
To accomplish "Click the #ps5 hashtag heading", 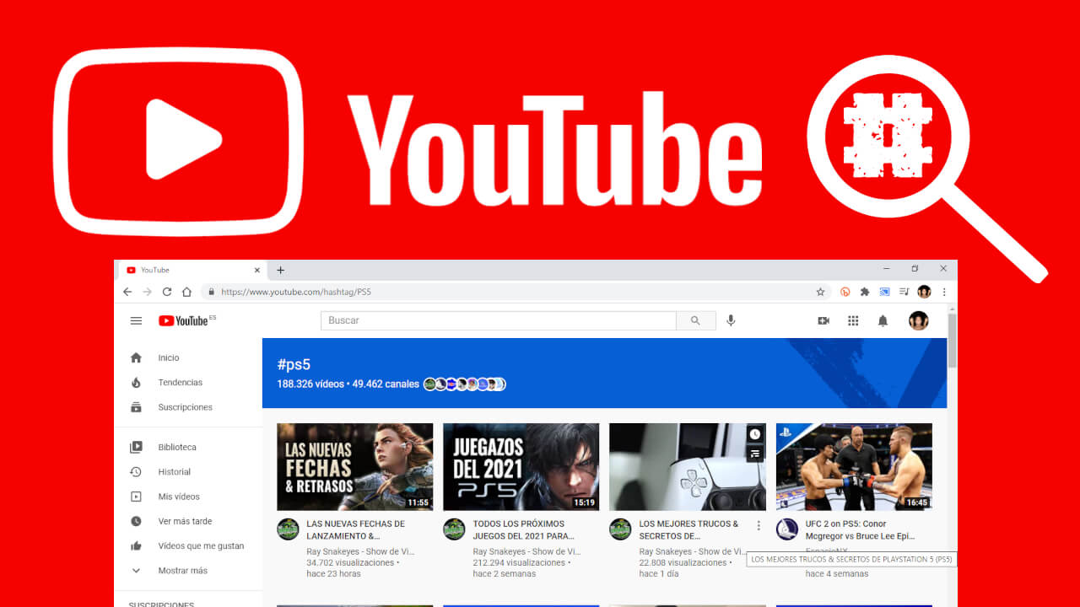I will pyautogui.click(x=294, y=364).
